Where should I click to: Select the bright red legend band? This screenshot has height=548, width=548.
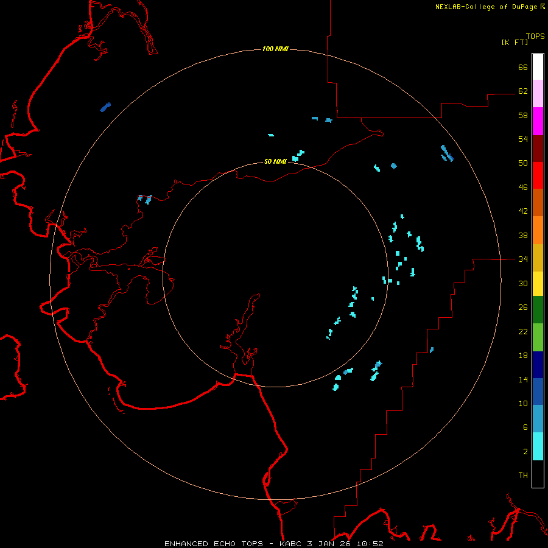coord(538,175)
